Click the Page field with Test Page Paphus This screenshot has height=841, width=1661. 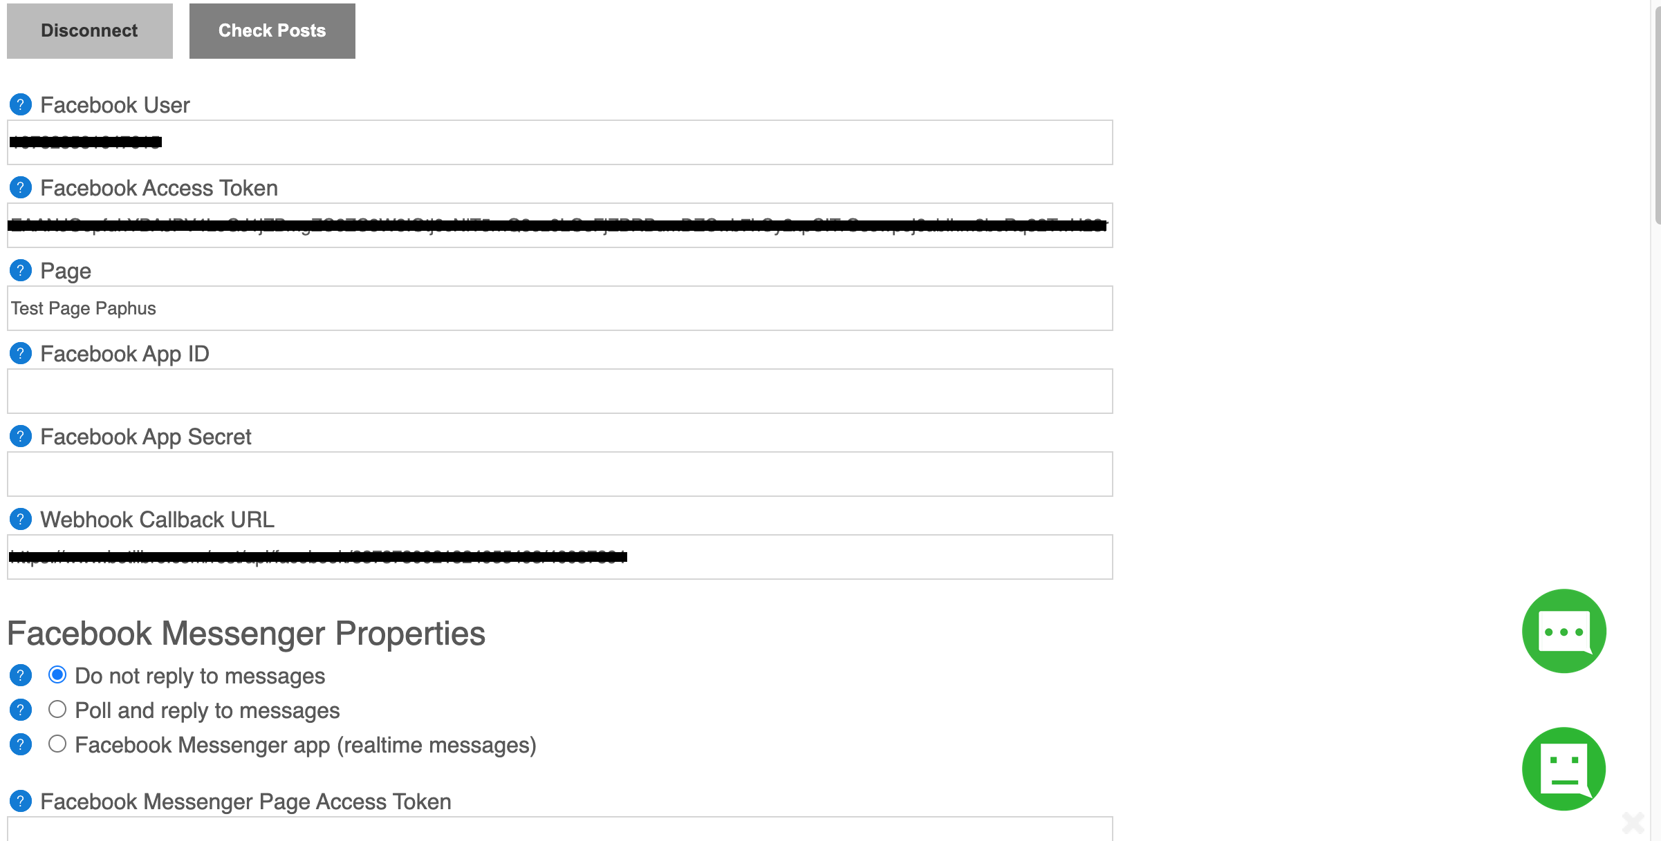(x=560, y=308)
